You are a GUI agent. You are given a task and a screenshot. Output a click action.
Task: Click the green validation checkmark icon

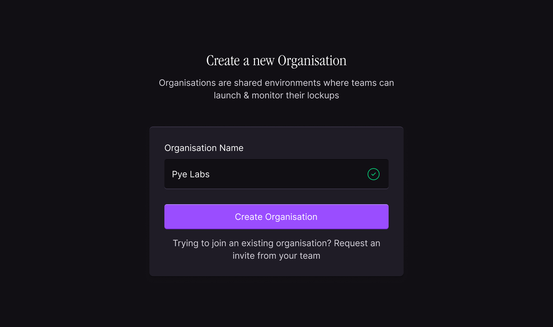tap(373, 174)
